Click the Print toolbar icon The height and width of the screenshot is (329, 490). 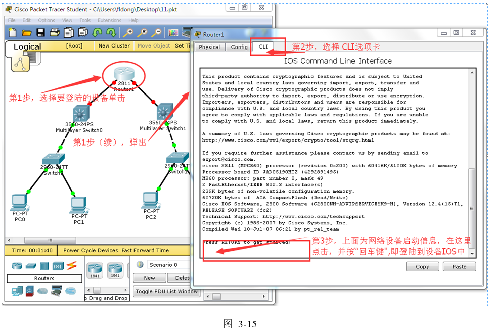(x=55, y=33)
